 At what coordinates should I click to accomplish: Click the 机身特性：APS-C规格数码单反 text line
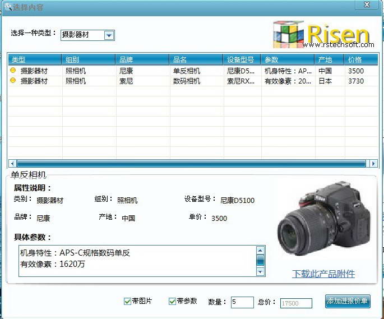[75, 253]
